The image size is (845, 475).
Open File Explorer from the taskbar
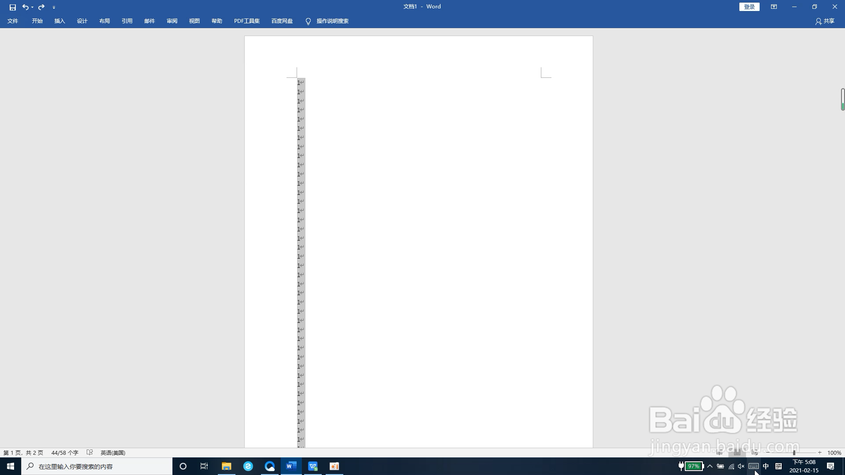[226, 466]
